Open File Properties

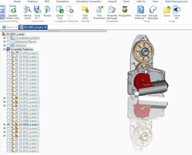(99, 12)
